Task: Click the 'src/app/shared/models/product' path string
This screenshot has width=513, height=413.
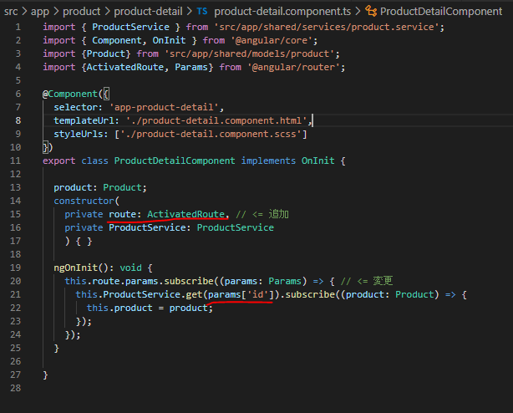Action: 250,54
